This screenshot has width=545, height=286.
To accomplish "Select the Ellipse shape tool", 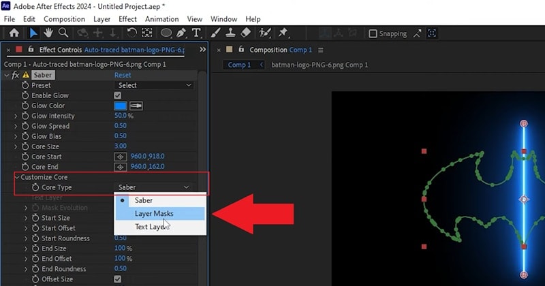I will coord(166,33).
